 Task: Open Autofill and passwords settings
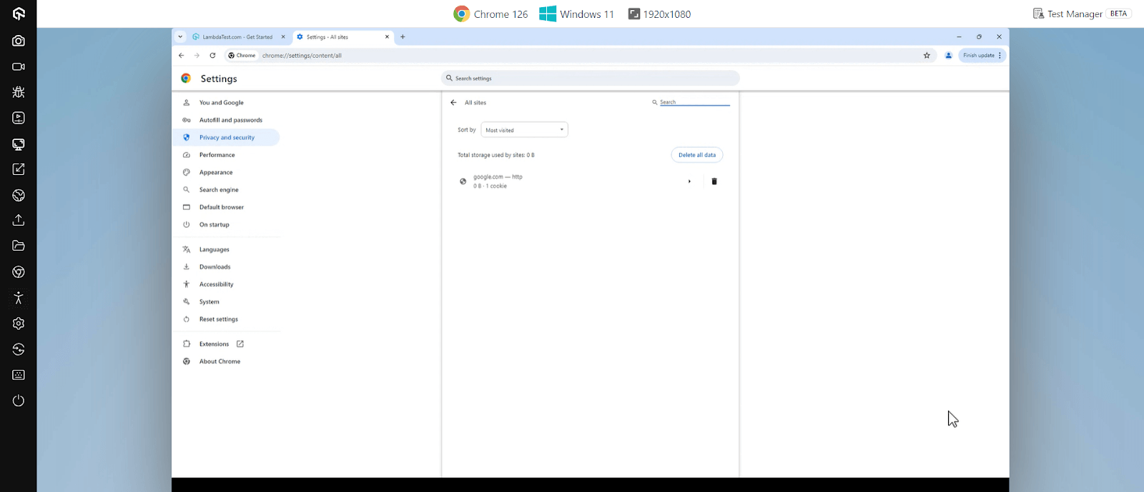[x=231, y=120]
